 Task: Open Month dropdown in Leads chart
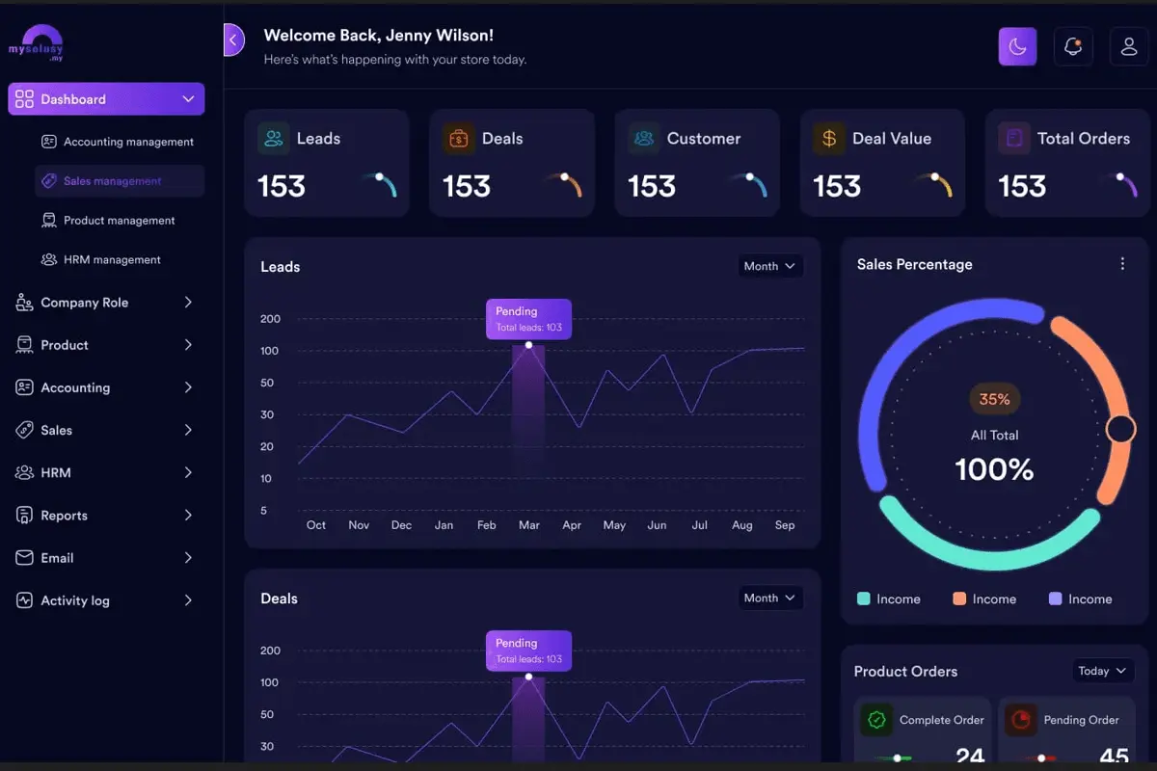(771, 266)
